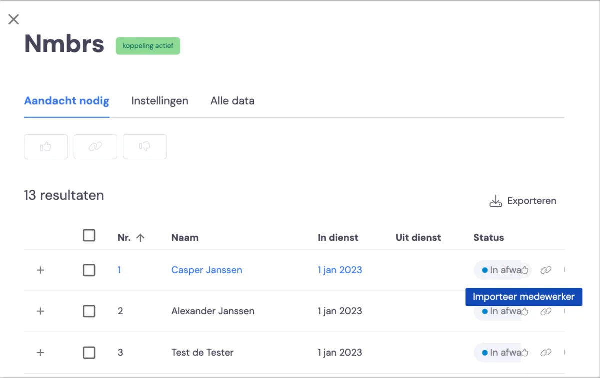This screenshot has height=378, width=600.
Task: Click the Exporteren download icon
Action: click(495, 201)
